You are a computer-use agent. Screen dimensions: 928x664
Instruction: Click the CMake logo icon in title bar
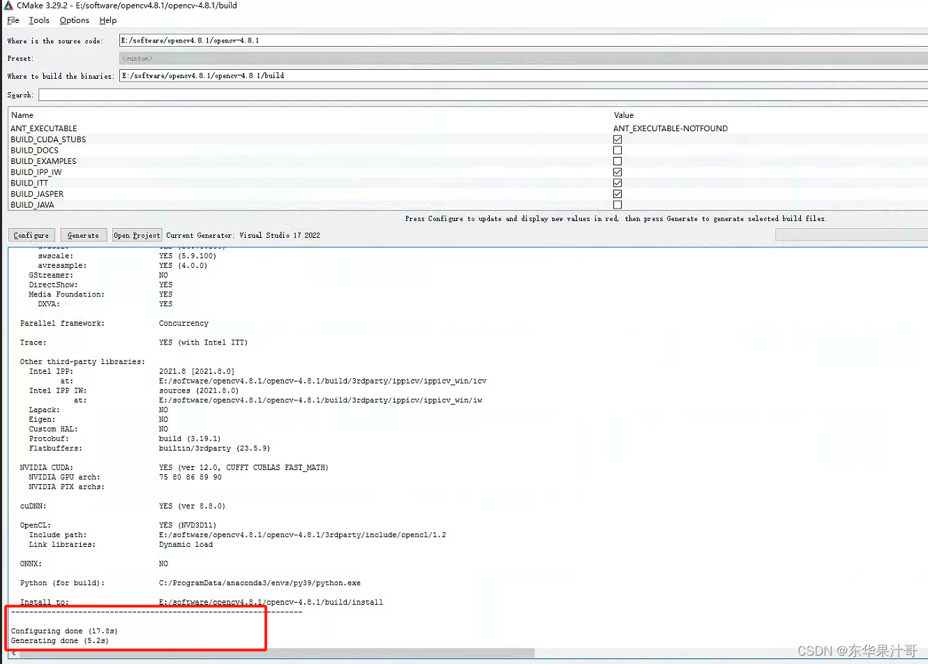click(x=8, y=5)
